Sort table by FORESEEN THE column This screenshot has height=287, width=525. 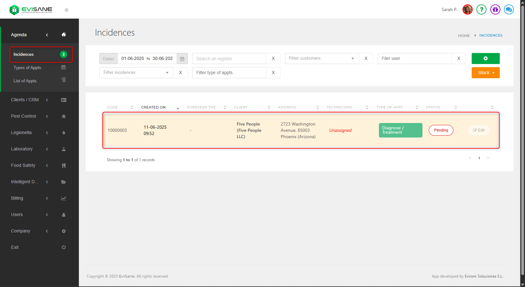click(x=207, y=107)
